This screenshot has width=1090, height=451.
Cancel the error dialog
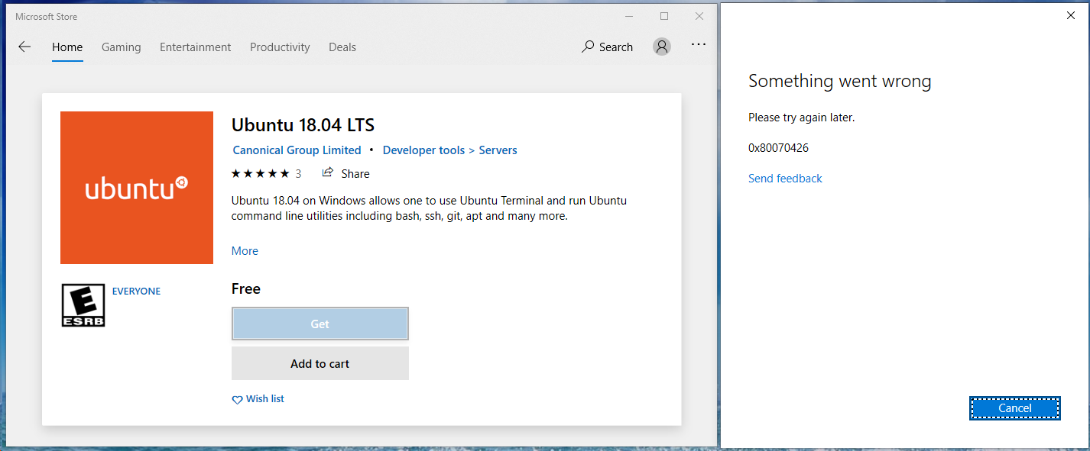click(1014, 408)
